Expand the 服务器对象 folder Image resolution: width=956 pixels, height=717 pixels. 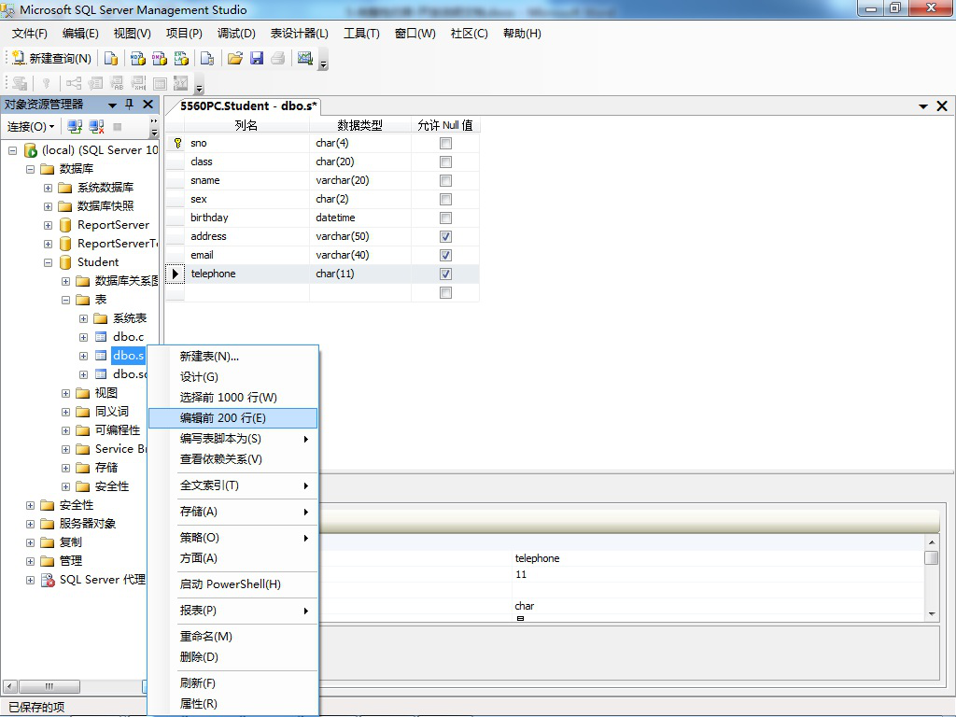click(x=30, y=524)
